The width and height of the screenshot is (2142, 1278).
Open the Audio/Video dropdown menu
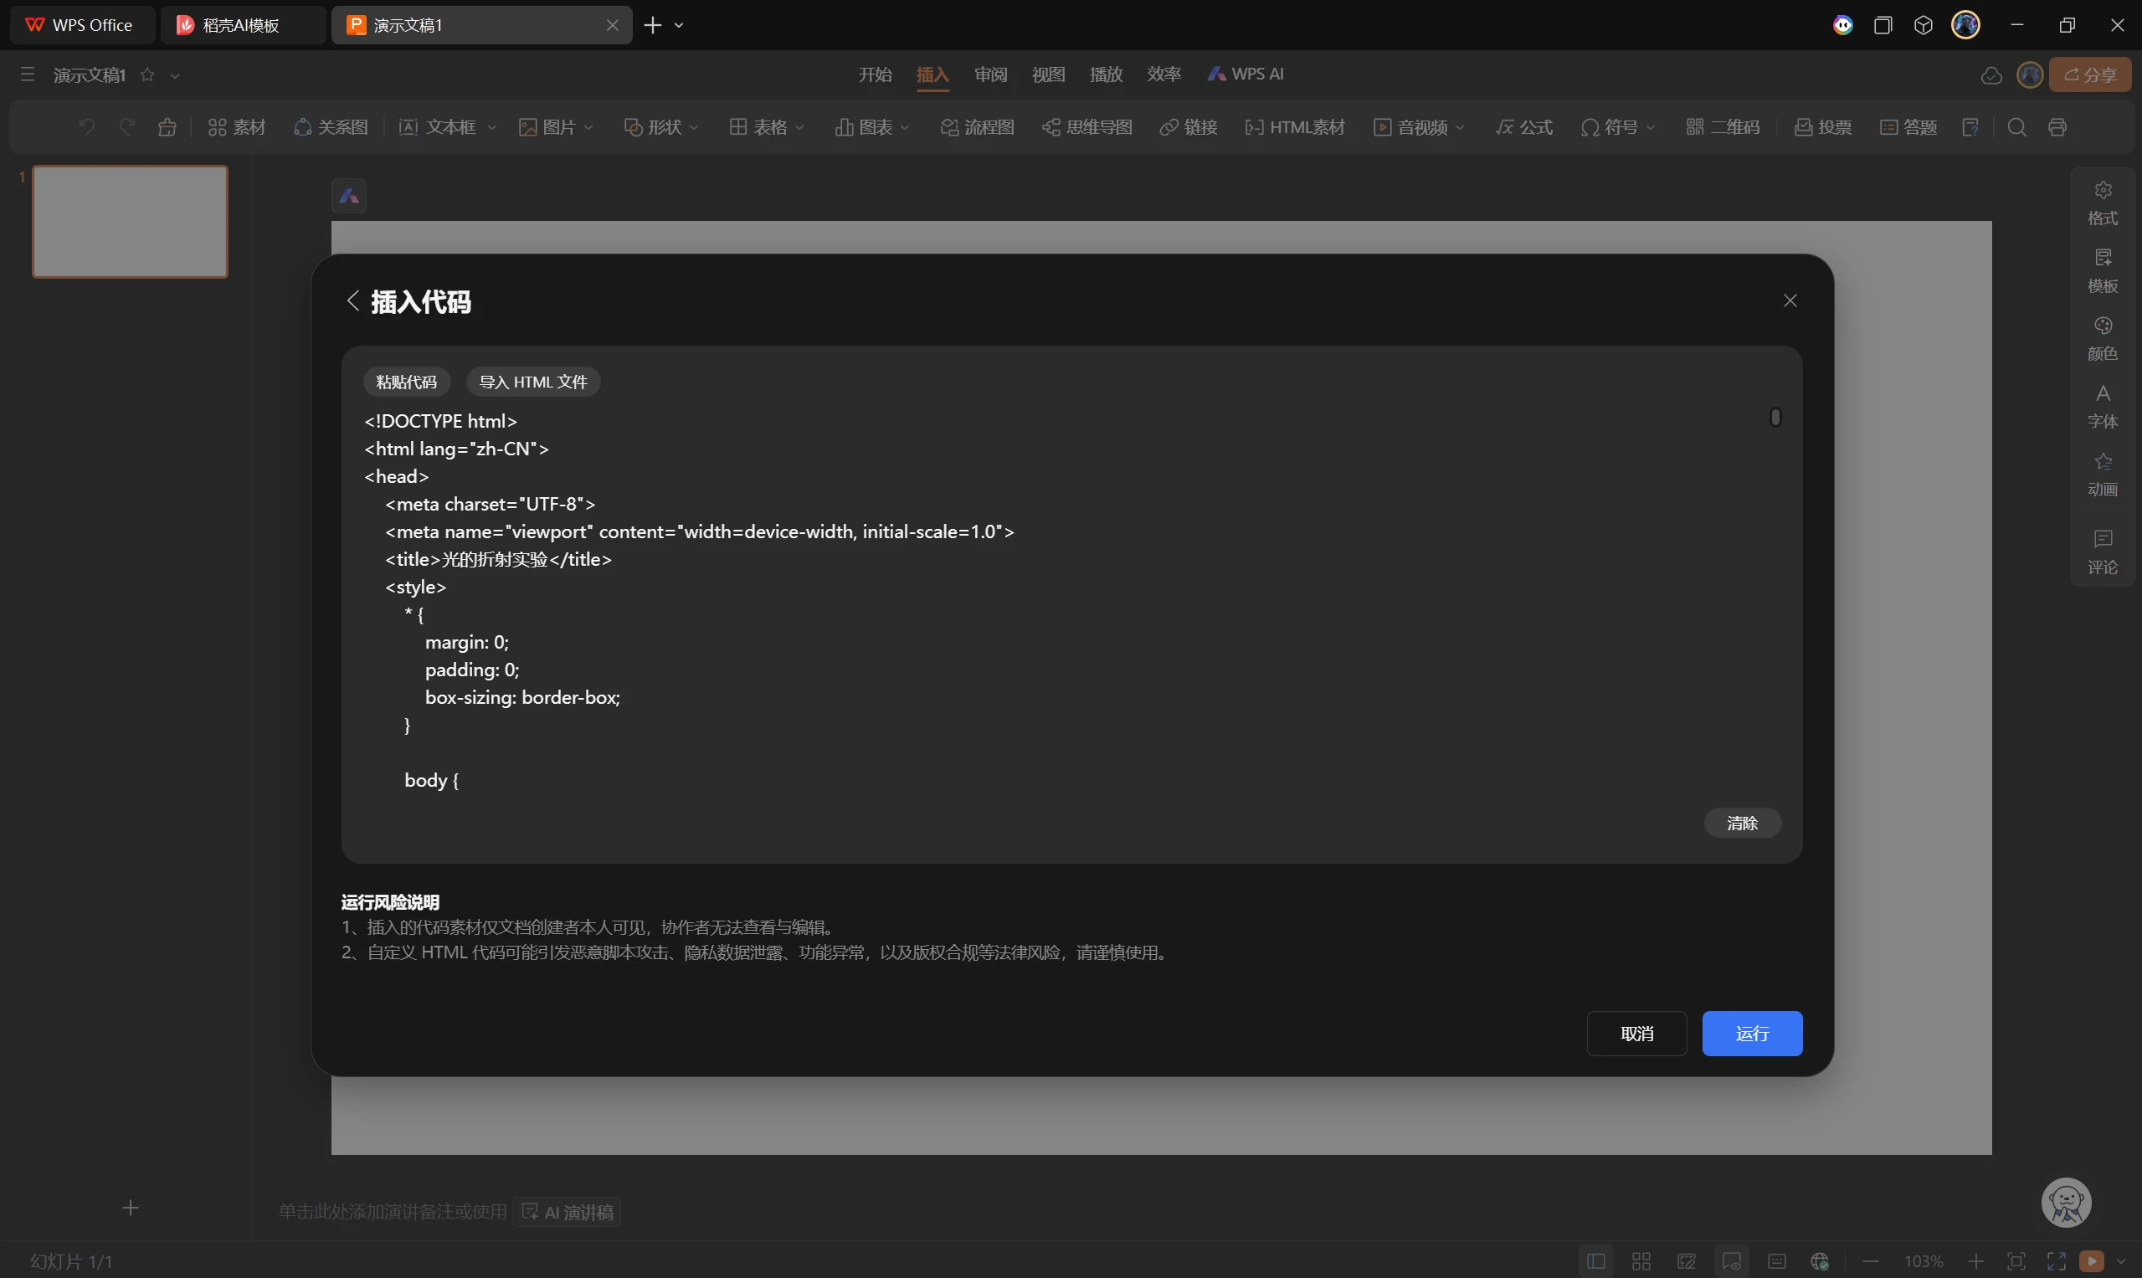(1460, 127)
